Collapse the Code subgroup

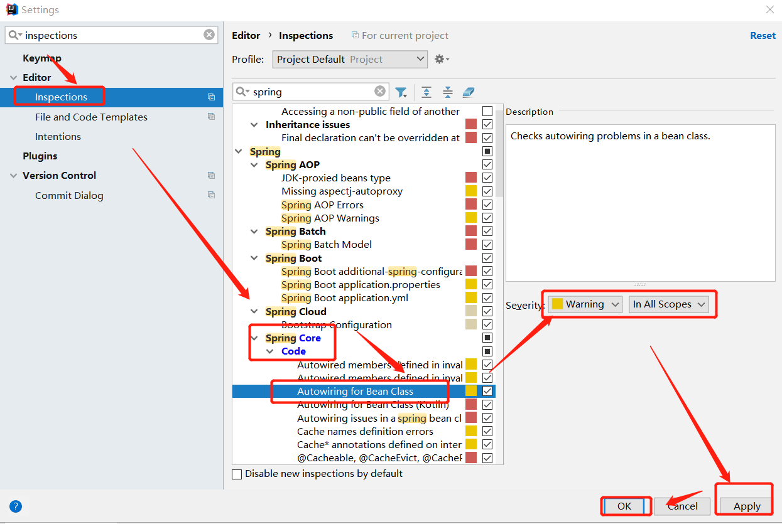pyautogui.click(x=270, y=351)
